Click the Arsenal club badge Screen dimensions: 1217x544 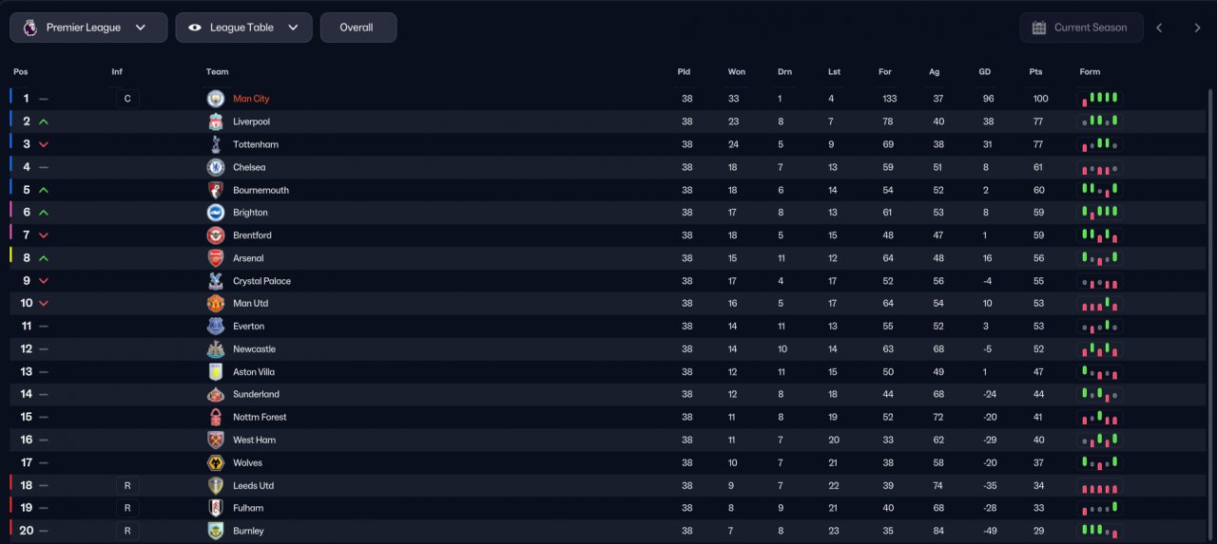tap(216, 258)
